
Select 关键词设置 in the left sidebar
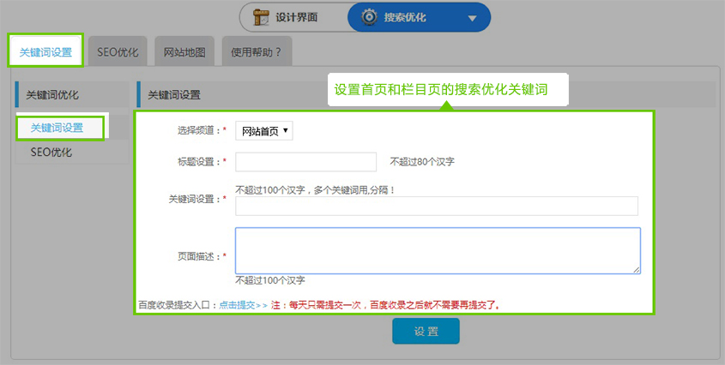point(57,128)
